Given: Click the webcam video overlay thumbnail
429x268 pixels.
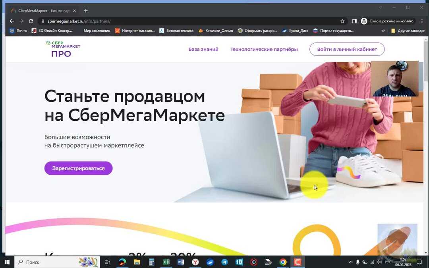Looking at the screenshot, I should [394, 79].
